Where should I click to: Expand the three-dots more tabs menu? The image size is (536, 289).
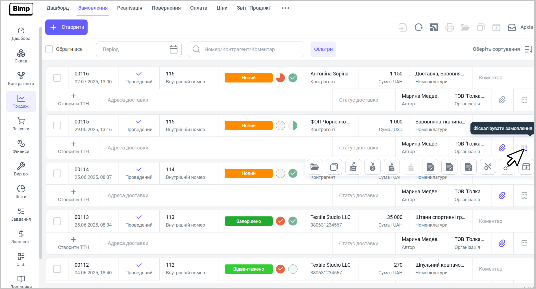[285, 8]
